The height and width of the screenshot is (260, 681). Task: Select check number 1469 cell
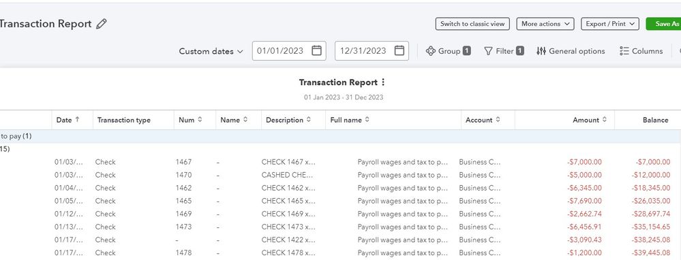click(x=184, y=214)
